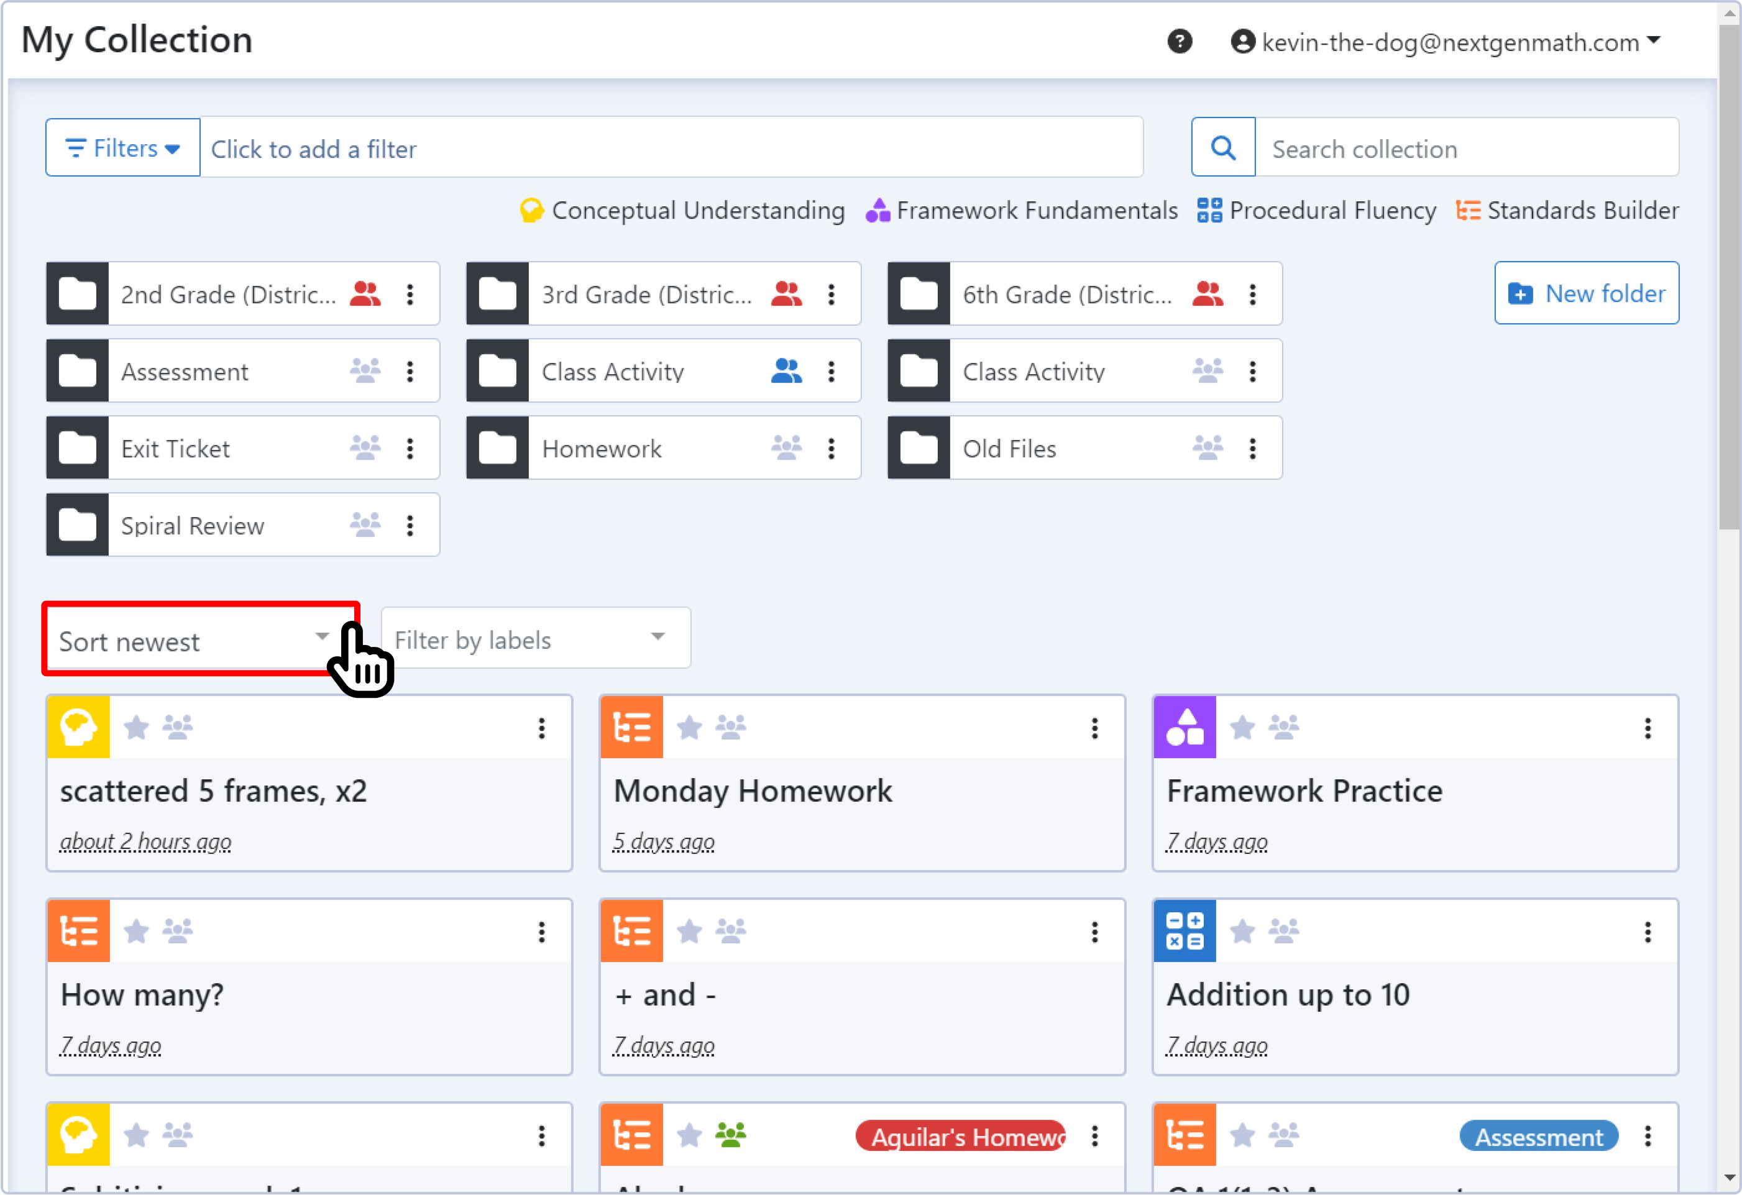Toggle the favorite star on Addition up to 10 card

pyautogui.click(x=1243, y=931)
